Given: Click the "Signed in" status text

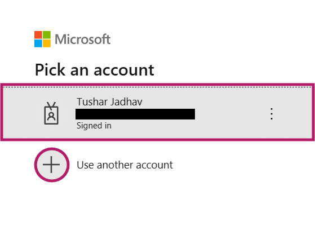Looking at the screenshot, I should (94, 126).
